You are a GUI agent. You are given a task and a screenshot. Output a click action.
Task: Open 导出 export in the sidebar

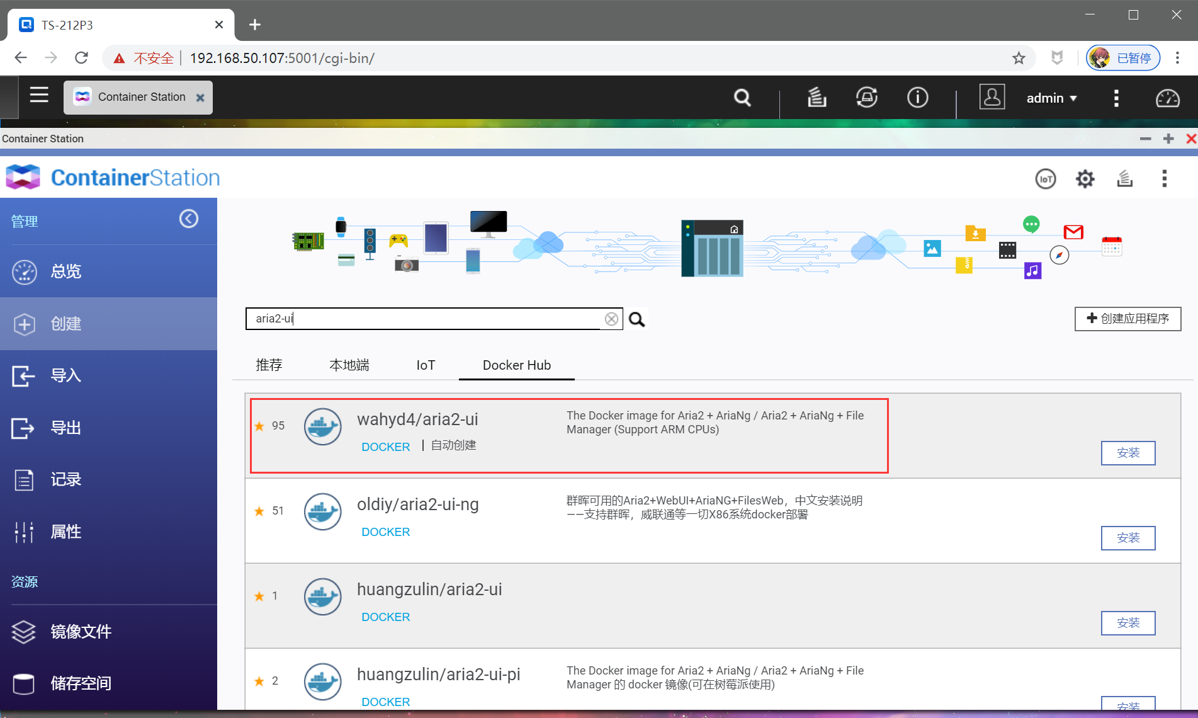point(108,428)
